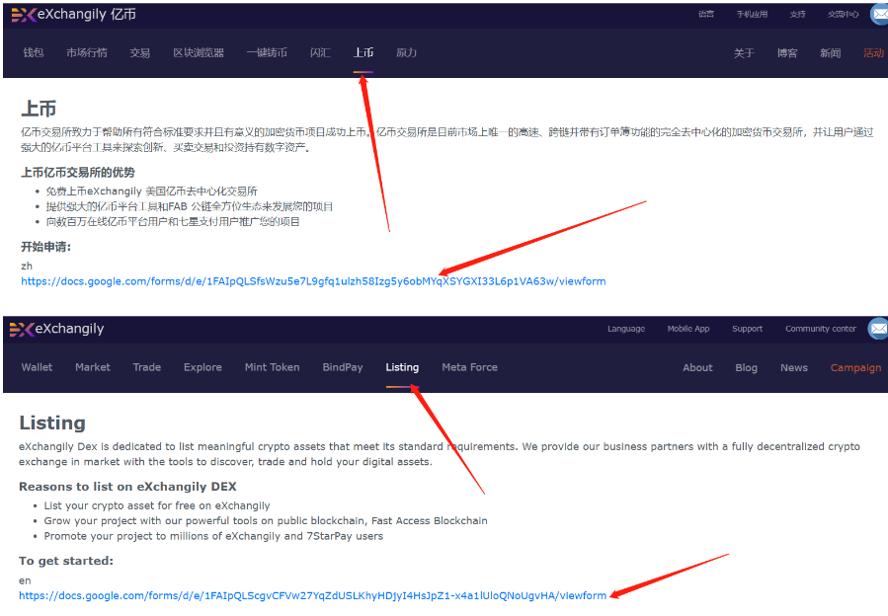Image resolution: width=888 pixels, height=616 pixels.
Task: Click the 上币 page heading
Action: [x=39, y=109]
